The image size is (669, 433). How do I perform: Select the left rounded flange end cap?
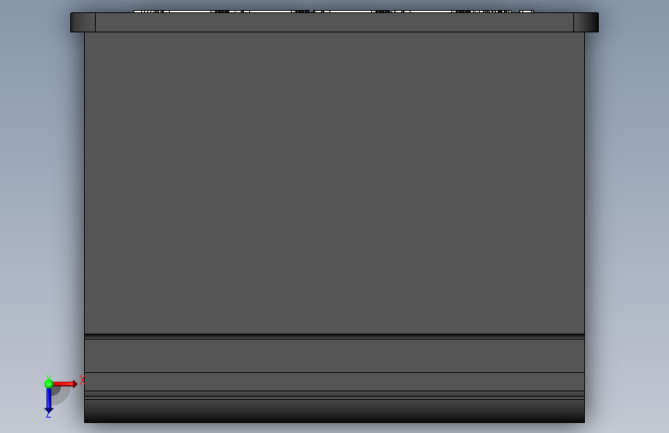click(x=83, y=22)
